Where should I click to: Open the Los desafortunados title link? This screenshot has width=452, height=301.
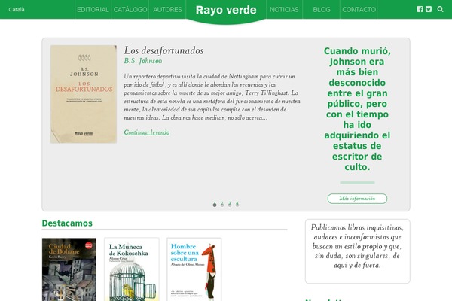(163, 50)
